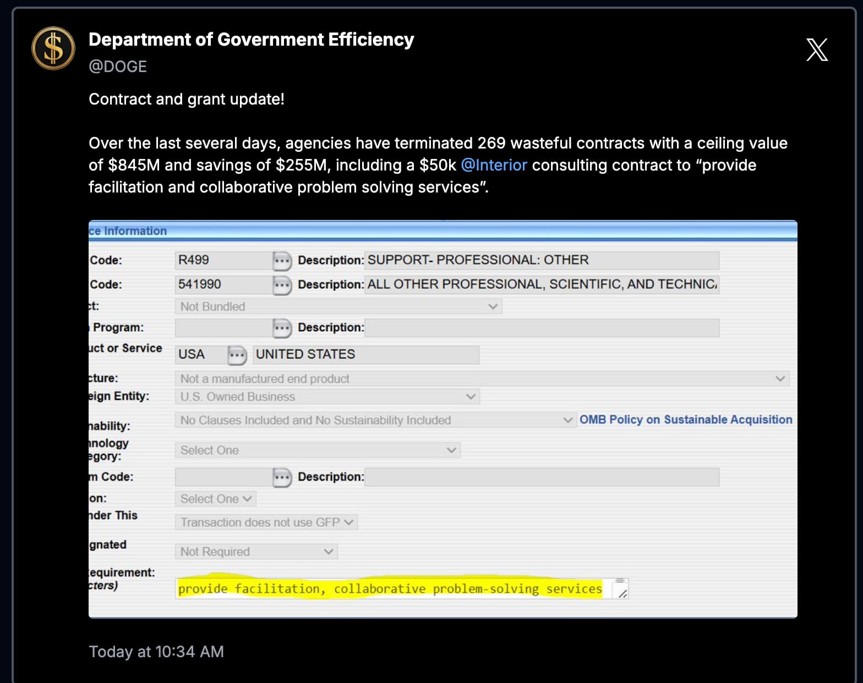
Task: Click ellipsis button in the Program row
Action: (282, 328)
